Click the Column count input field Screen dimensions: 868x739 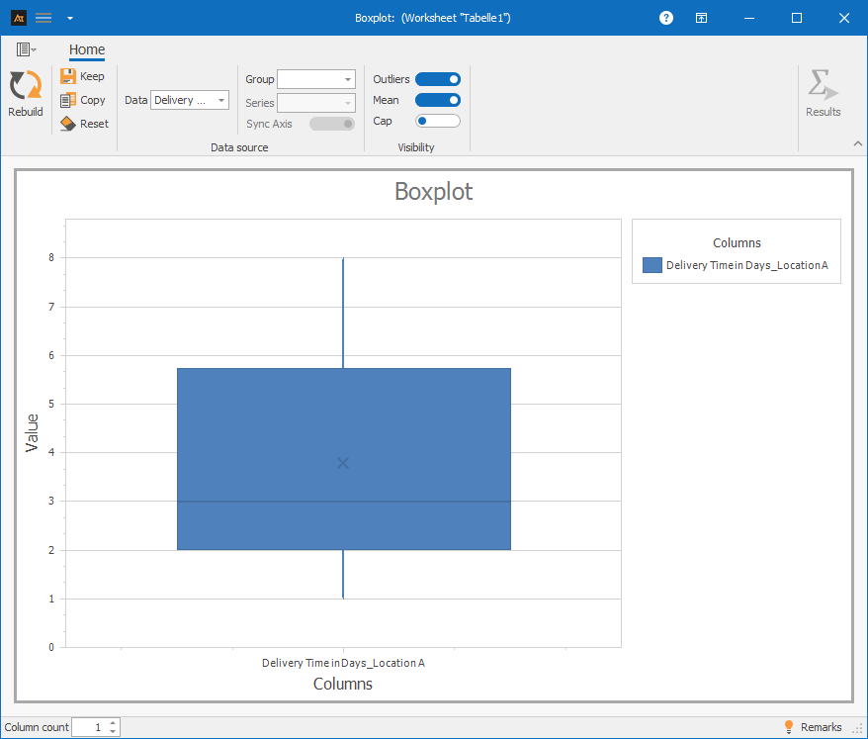[89, 727]
